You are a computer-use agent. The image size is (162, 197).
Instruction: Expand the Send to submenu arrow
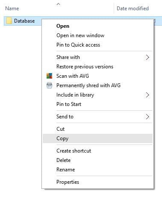click(147, 117)
